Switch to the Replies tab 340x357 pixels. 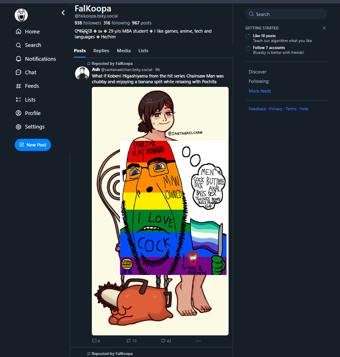[101, 51]
